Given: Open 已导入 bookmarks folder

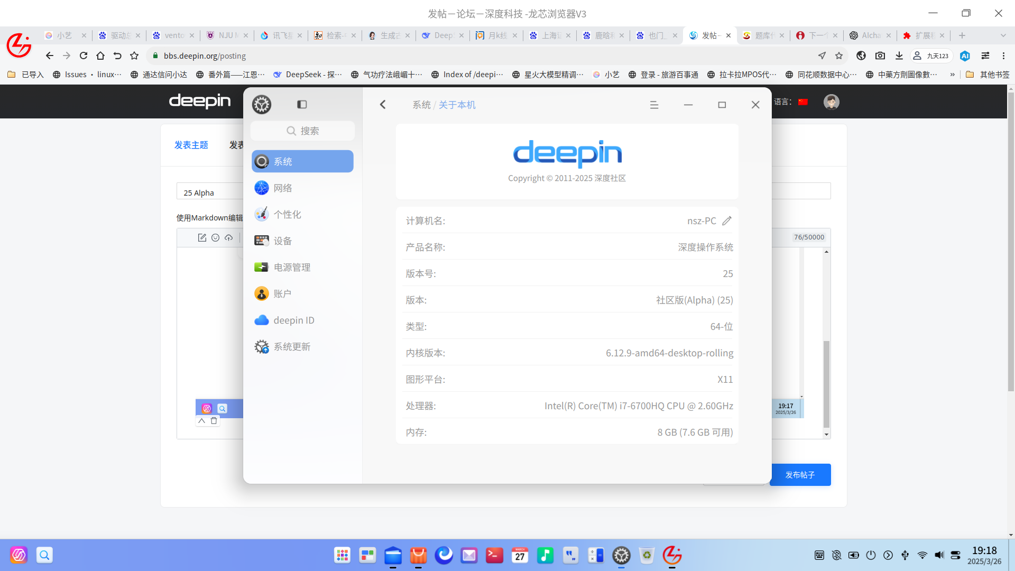Looking at the screenshot, I should (x=25, y=75).
